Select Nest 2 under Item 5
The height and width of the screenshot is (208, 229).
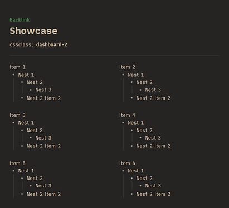point(35,179)
